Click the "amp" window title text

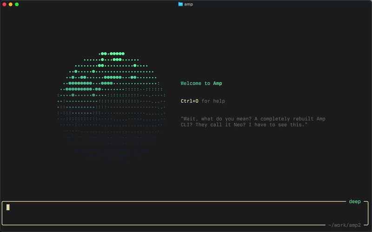point(188,4)
